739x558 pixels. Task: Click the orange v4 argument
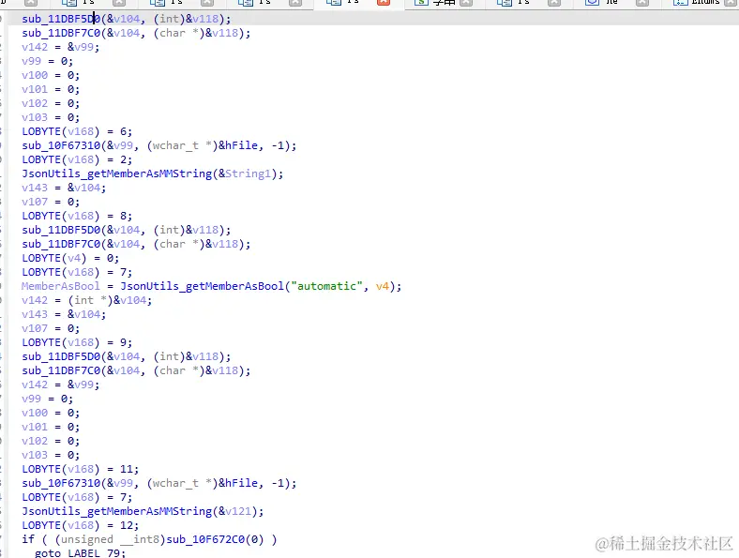coord(383,286)
